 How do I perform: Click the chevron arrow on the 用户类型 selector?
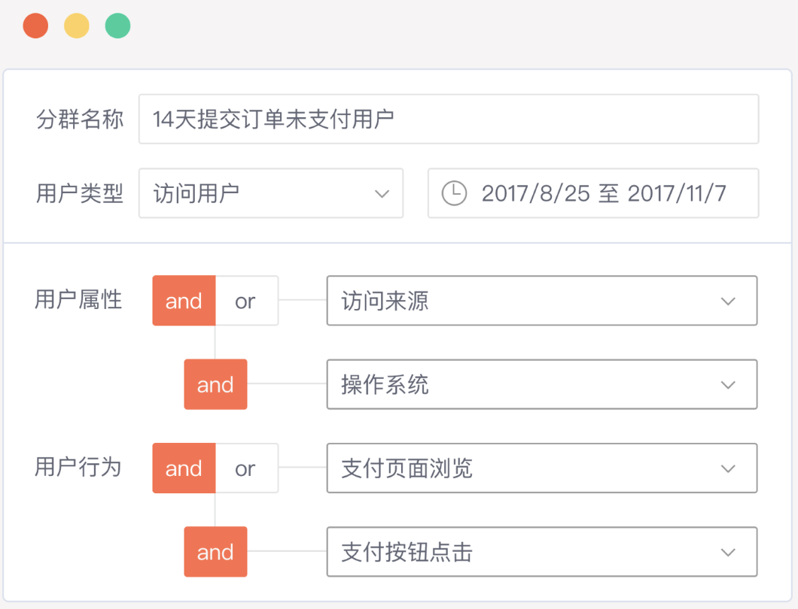(383, 193)
